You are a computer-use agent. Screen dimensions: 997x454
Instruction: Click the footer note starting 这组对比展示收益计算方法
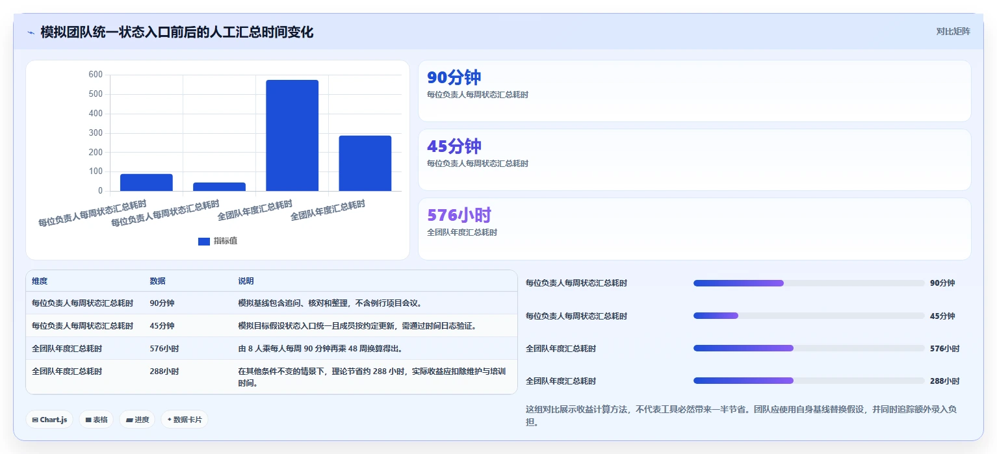(741, 416)
